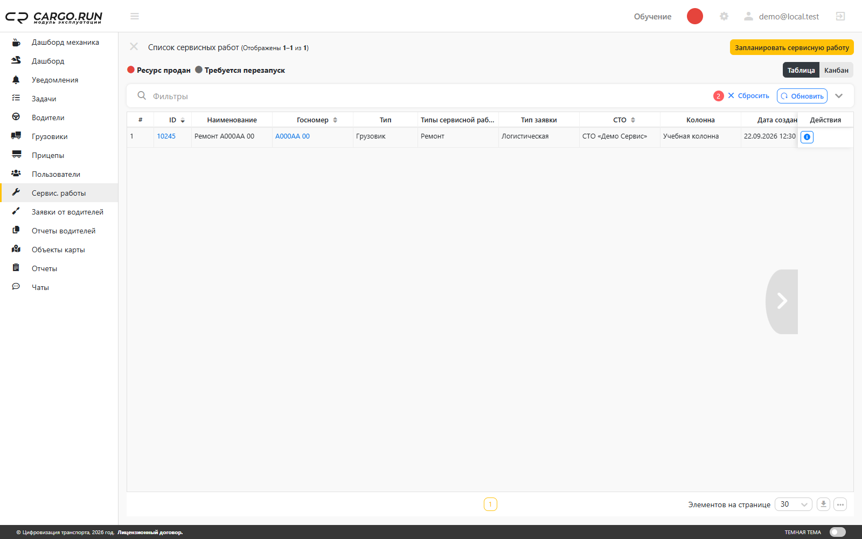862x539 pixels.
Task: Switch to the Канбан view tab
Action: click(x=836, y=70)
